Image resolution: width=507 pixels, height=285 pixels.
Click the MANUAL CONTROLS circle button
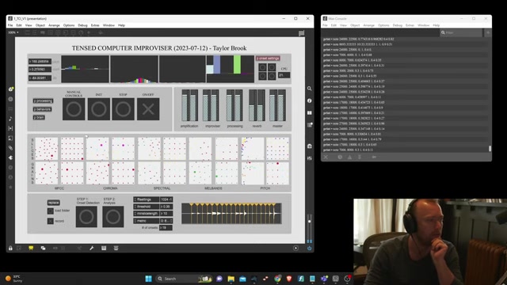[74, 109]
